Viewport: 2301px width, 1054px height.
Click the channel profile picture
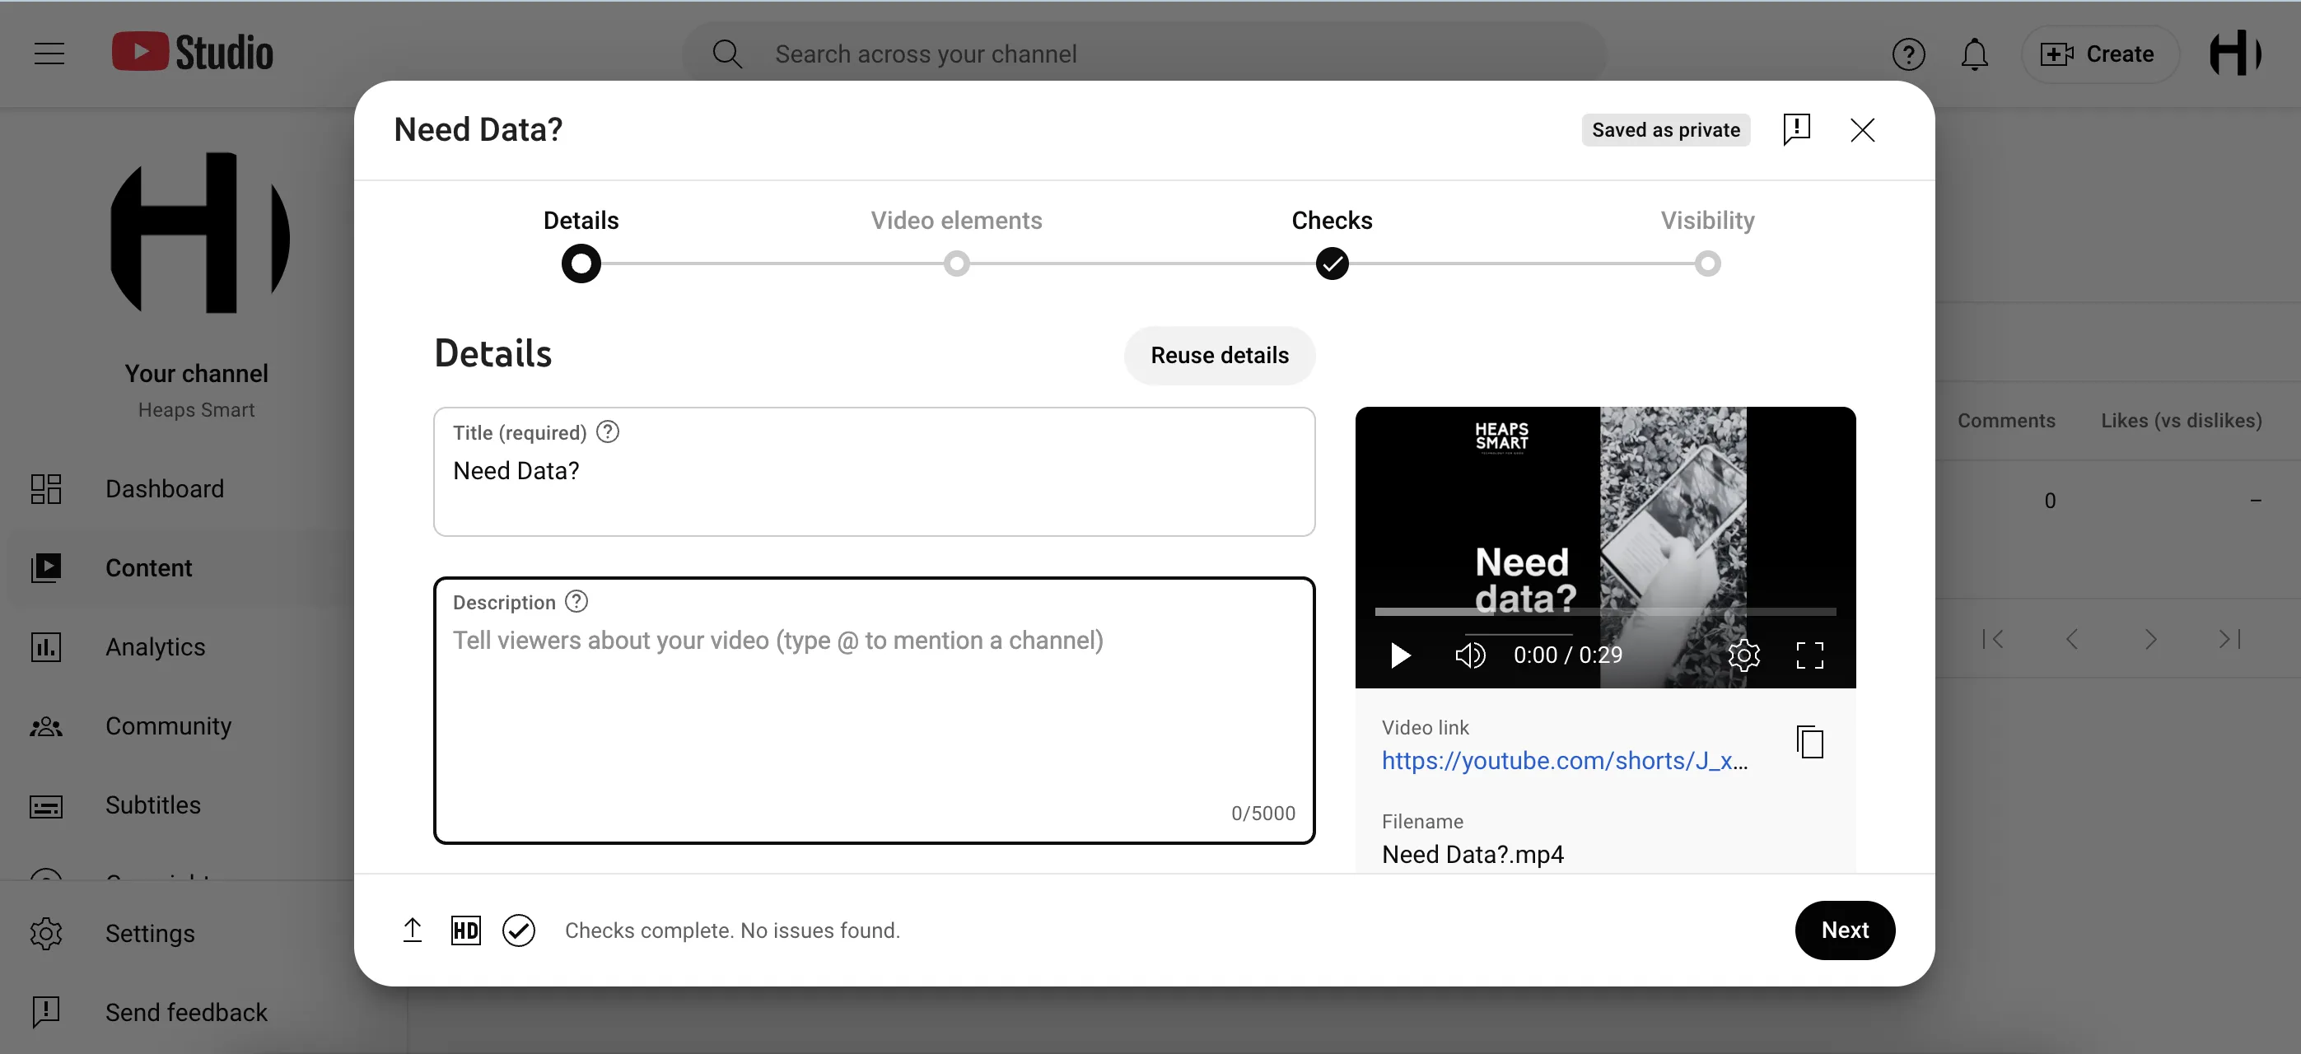(199, 233)
